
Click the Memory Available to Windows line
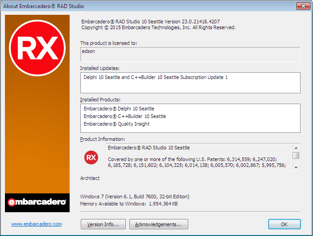pos(129,204)
